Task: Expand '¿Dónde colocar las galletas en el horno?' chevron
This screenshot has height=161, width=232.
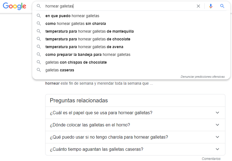Action: pos(217,125)
